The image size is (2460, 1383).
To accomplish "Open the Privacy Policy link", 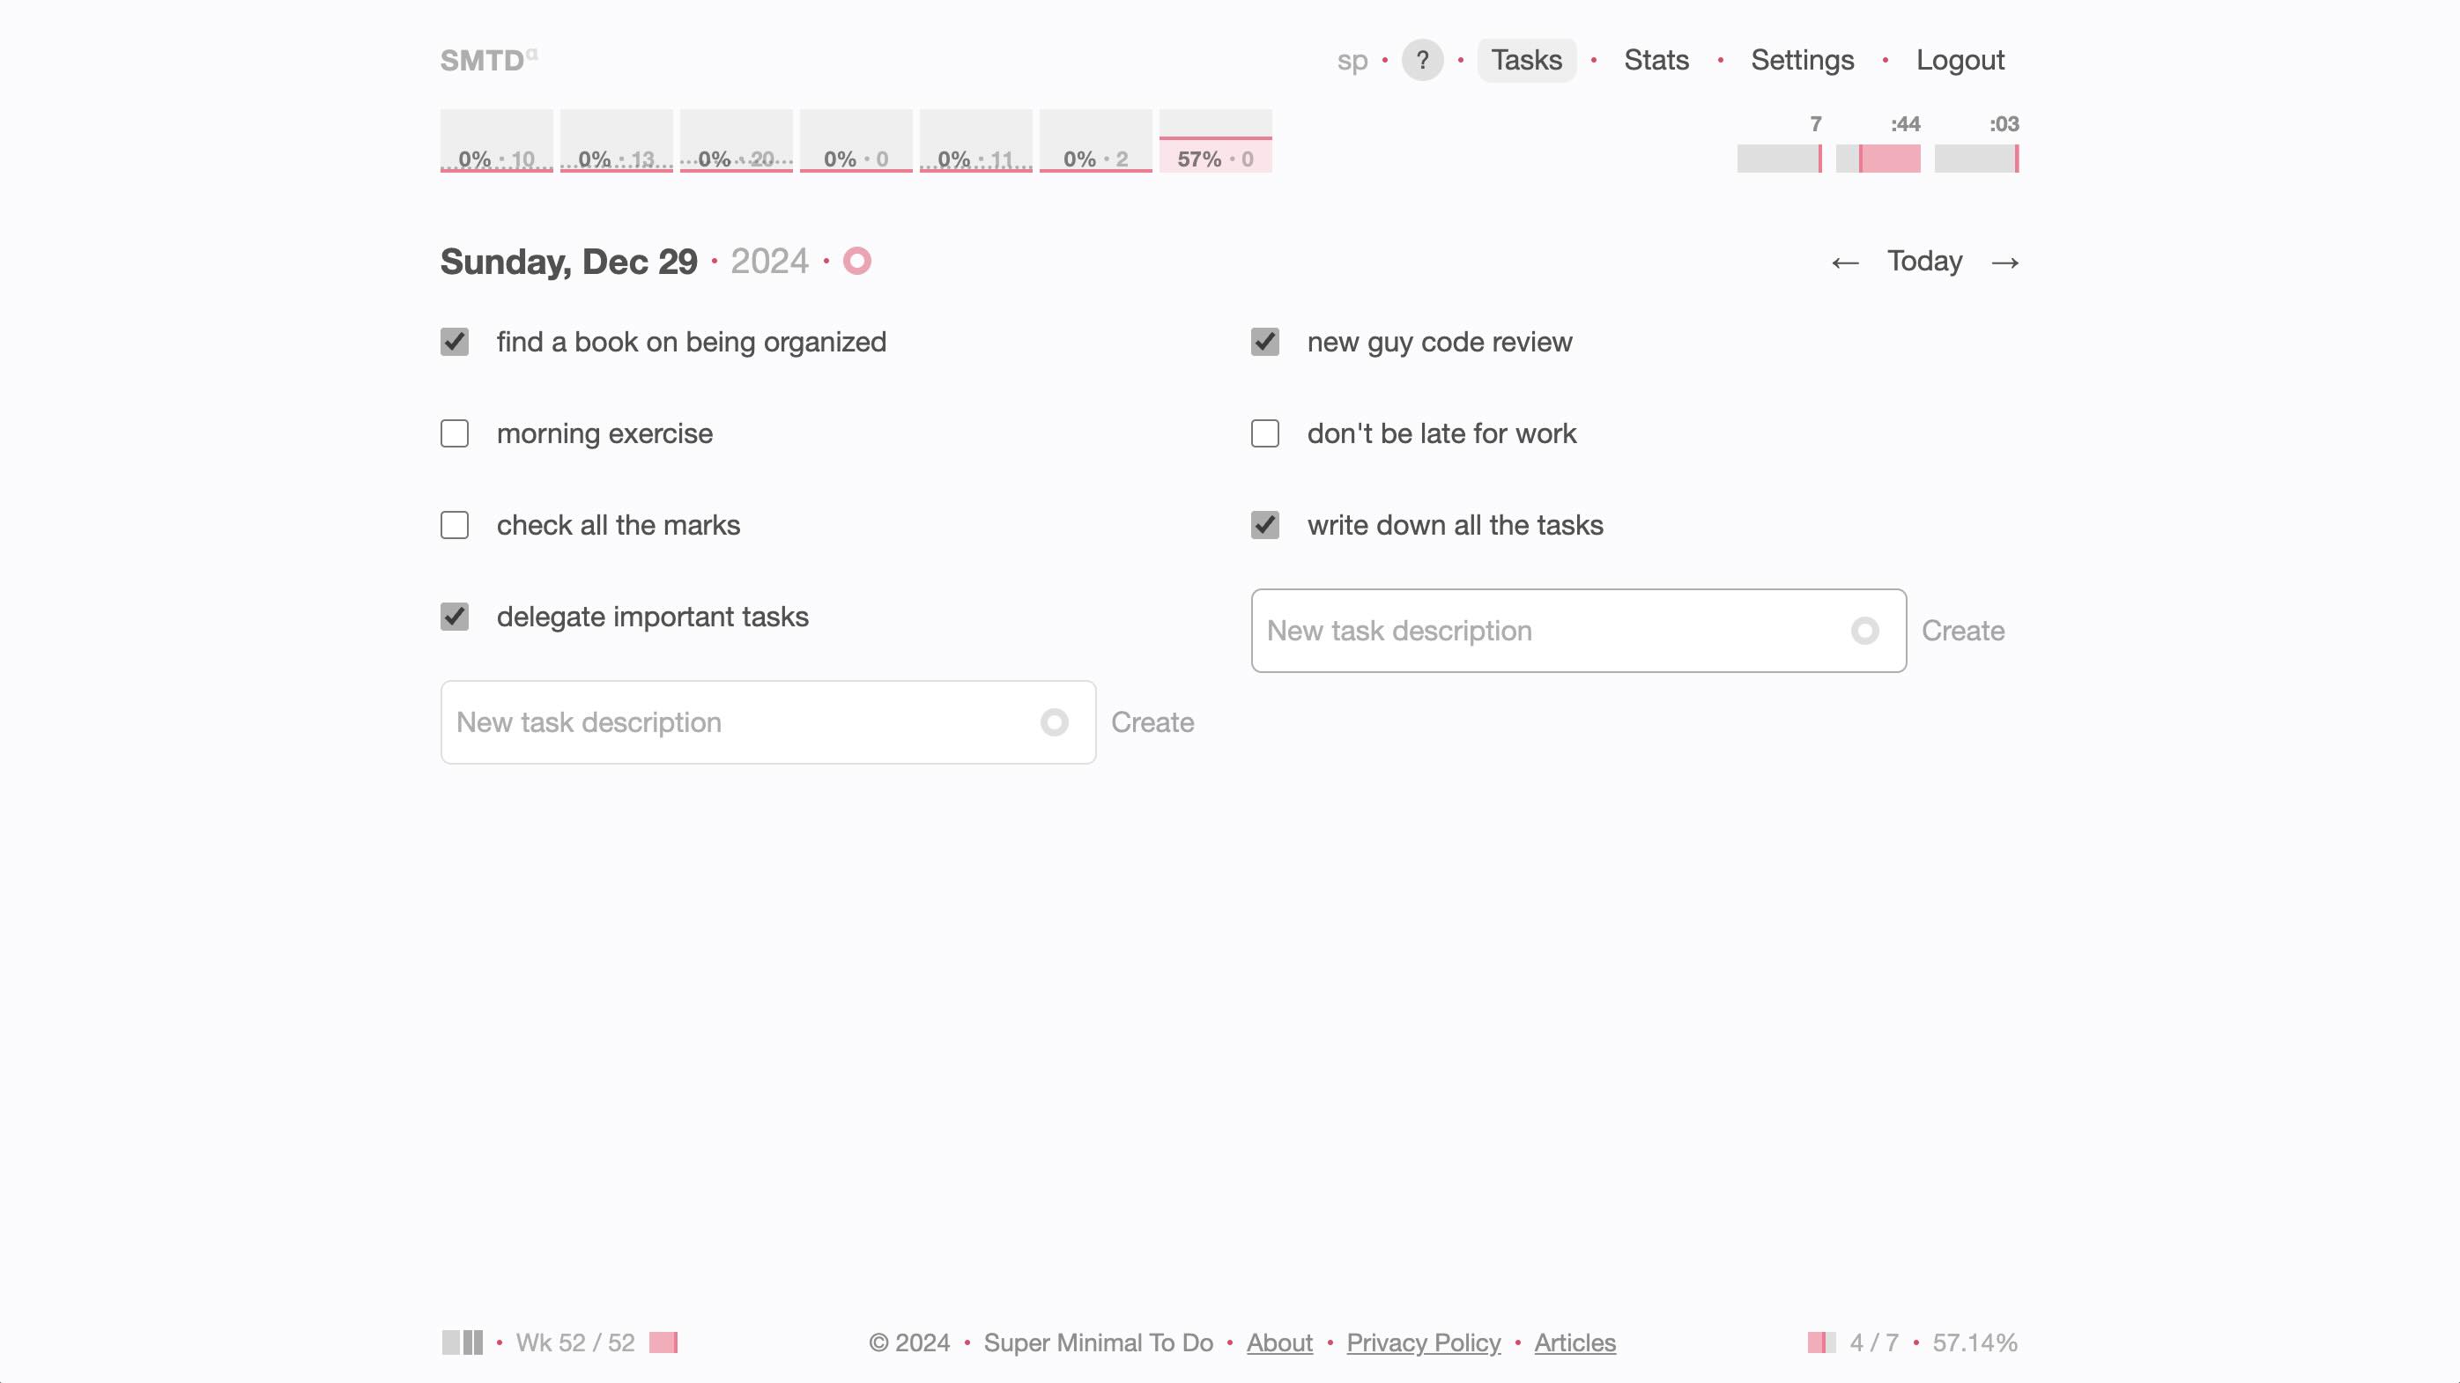I will click(1423, 1342).
